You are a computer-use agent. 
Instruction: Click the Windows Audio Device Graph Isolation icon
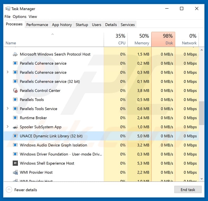[15, 145]
